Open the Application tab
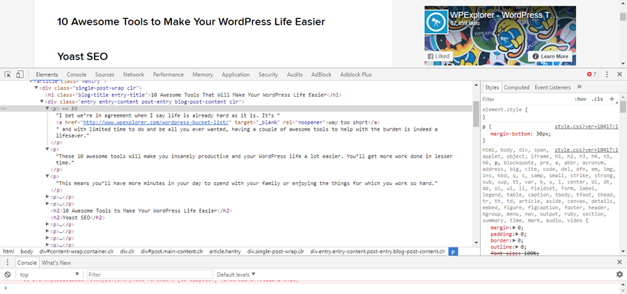This screenshot has width=627, height=294. tap(235, 74)
